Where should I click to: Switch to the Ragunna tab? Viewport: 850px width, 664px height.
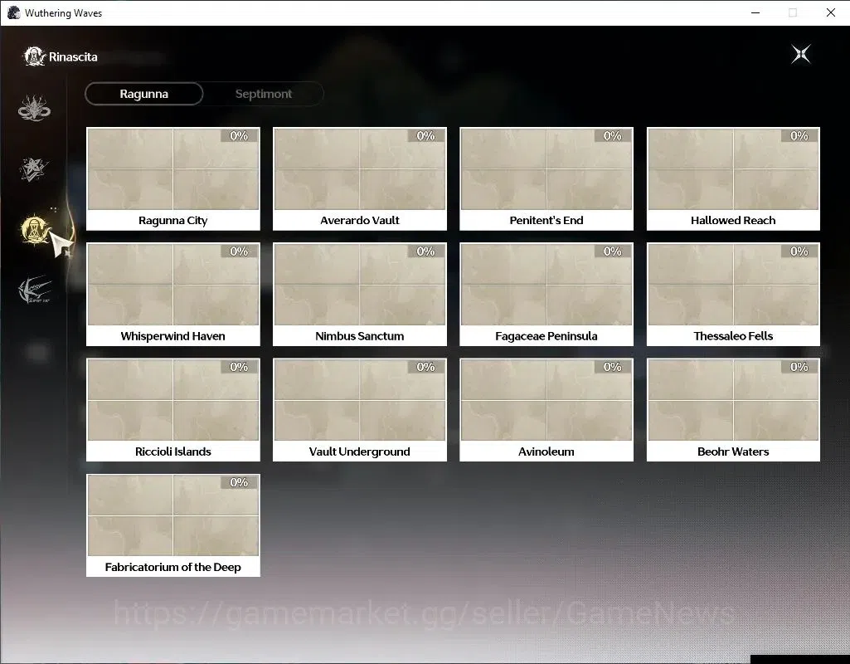pyautogui.click(x=144, y=94)
